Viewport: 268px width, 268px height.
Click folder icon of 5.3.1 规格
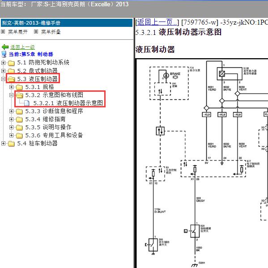(x=19, y=87)
